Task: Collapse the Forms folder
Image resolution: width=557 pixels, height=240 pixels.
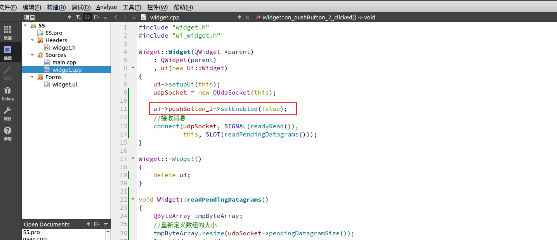Action: [x=32, y=77]
